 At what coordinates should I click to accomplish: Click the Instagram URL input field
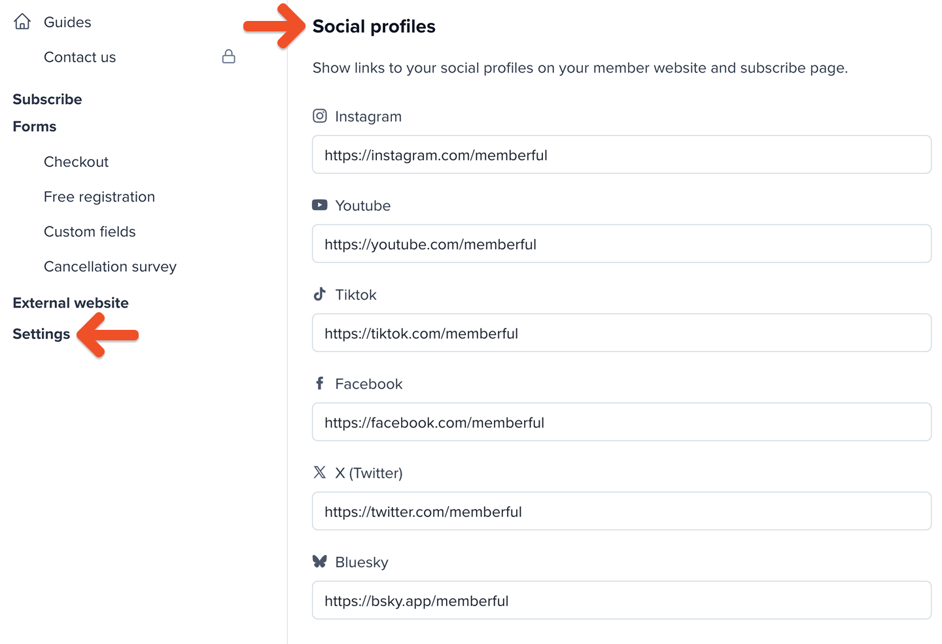(621, 155)
